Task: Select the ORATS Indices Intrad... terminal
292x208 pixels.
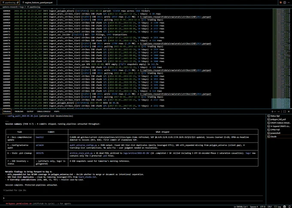Action: pos(279,123)
